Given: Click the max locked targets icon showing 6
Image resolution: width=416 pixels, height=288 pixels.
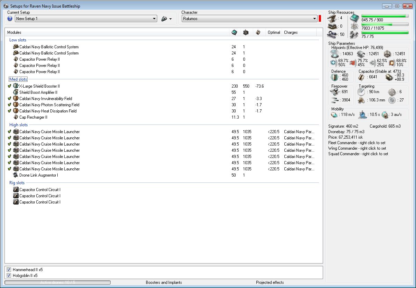Looking at the screenshot, I should (391, 92).
